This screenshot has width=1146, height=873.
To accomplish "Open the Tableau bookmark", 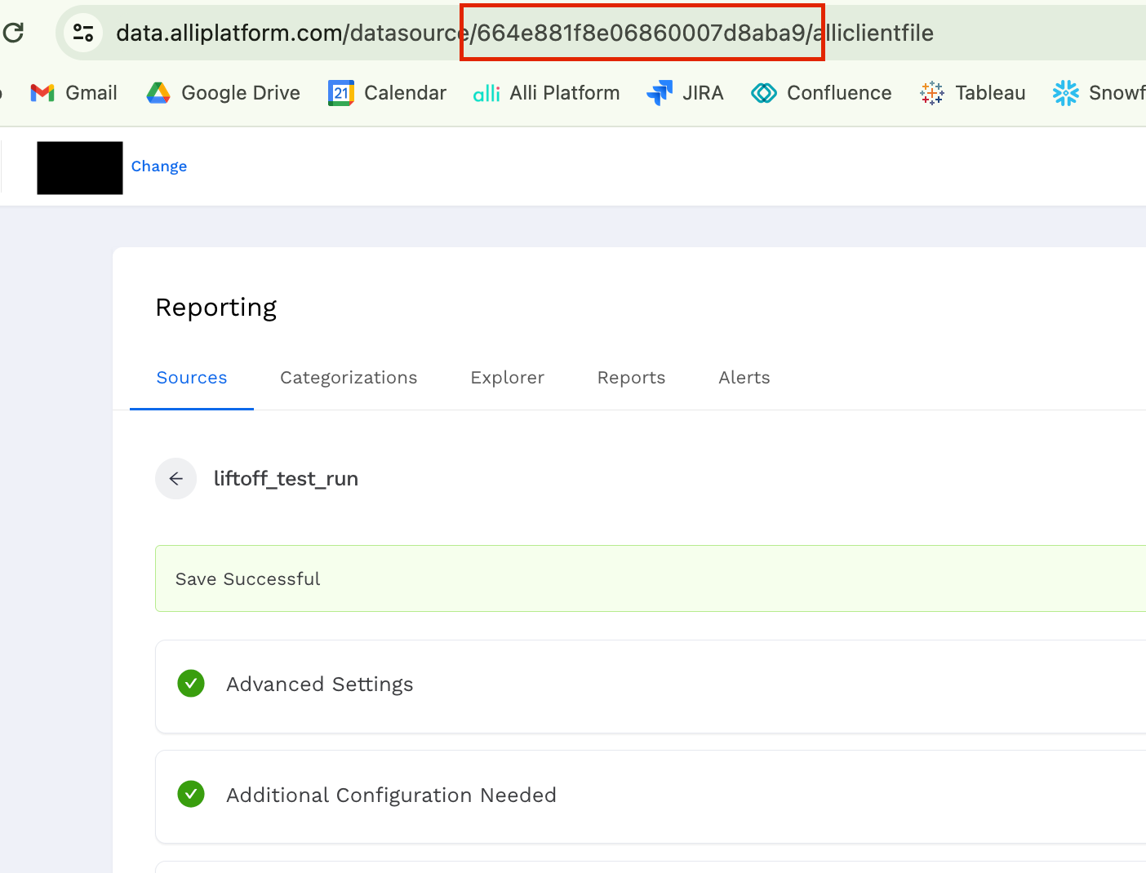I will click(x=973, y=93).
